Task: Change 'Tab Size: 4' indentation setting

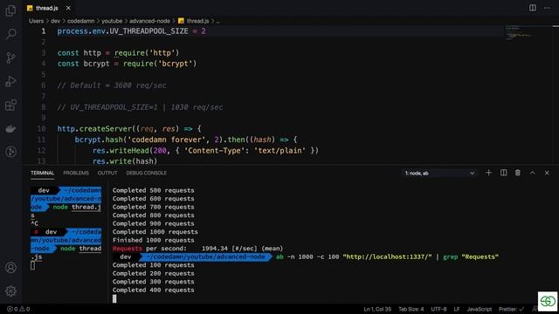Action: [411, 309]
